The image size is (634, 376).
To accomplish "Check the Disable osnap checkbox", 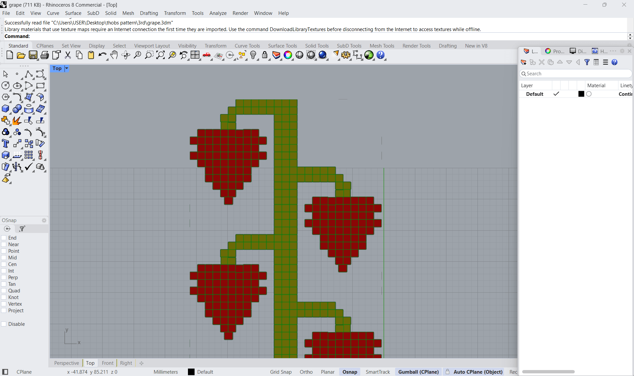I will click(x=4, y=324).
